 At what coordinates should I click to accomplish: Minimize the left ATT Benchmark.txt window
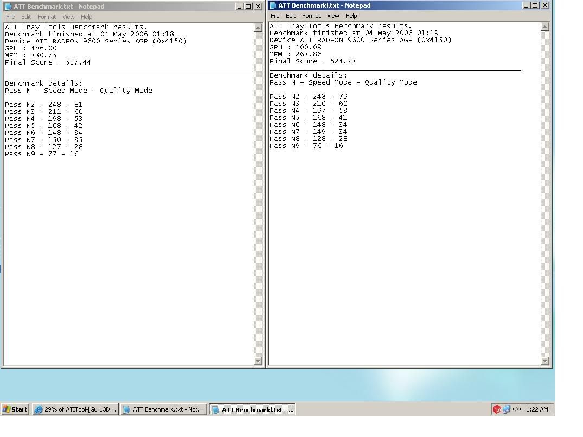click(x=240, y=7)
